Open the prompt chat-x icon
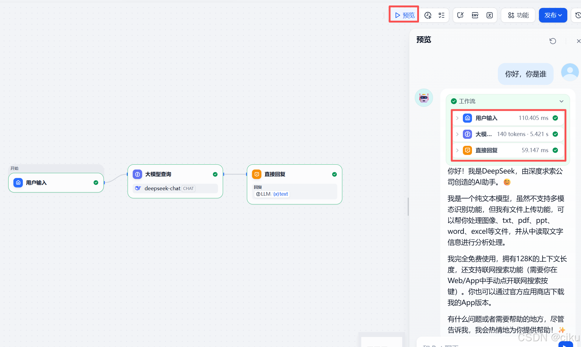 pyautogui.click(x=460, y=15)
